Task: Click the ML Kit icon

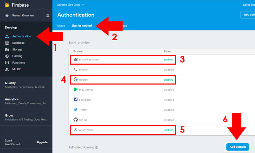Action: 7,69
